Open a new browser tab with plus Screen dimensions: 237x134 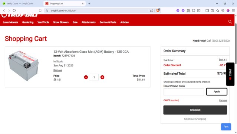(x=89, y=3)
